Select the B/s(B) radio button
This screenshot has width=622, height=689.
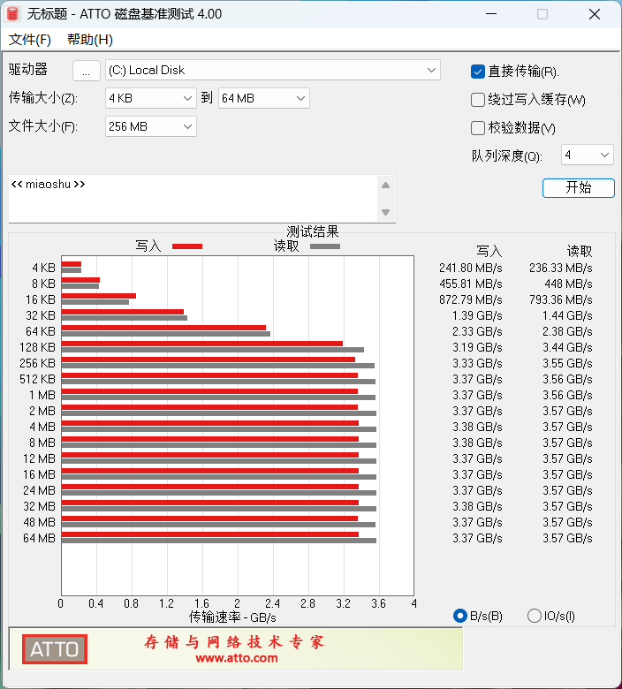point(460,616)
